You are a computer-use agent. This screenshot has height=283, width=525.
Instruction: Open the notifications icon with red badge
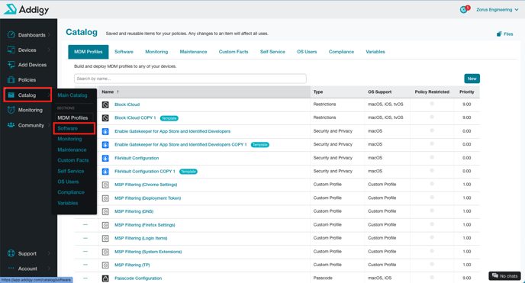(x=465, y=9)
